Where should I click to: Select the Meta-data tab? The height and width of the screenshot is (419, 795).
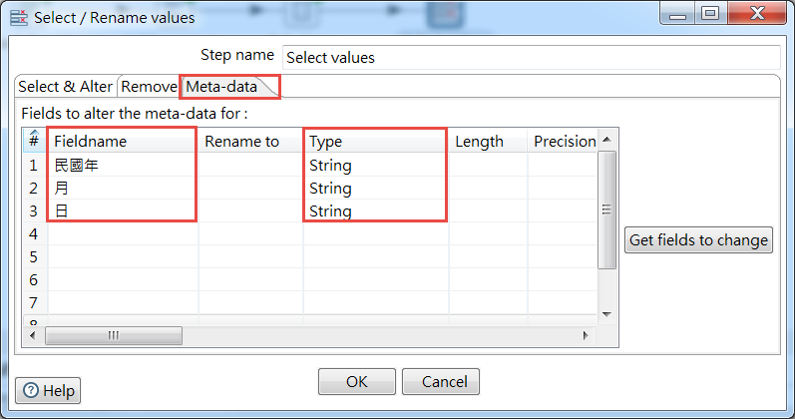pyautogui.click(x=221, y=87)
